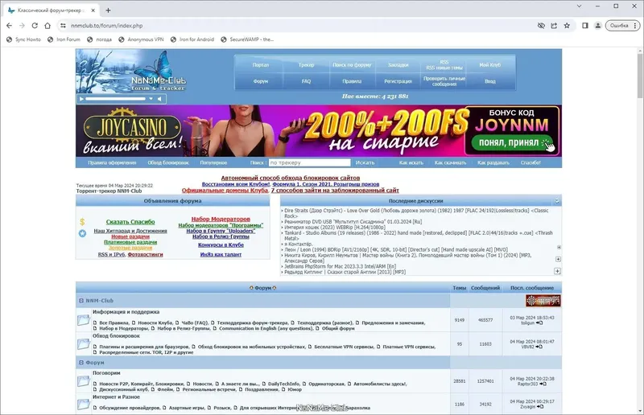Open the tab search chevron in title bar

[579, 6]
